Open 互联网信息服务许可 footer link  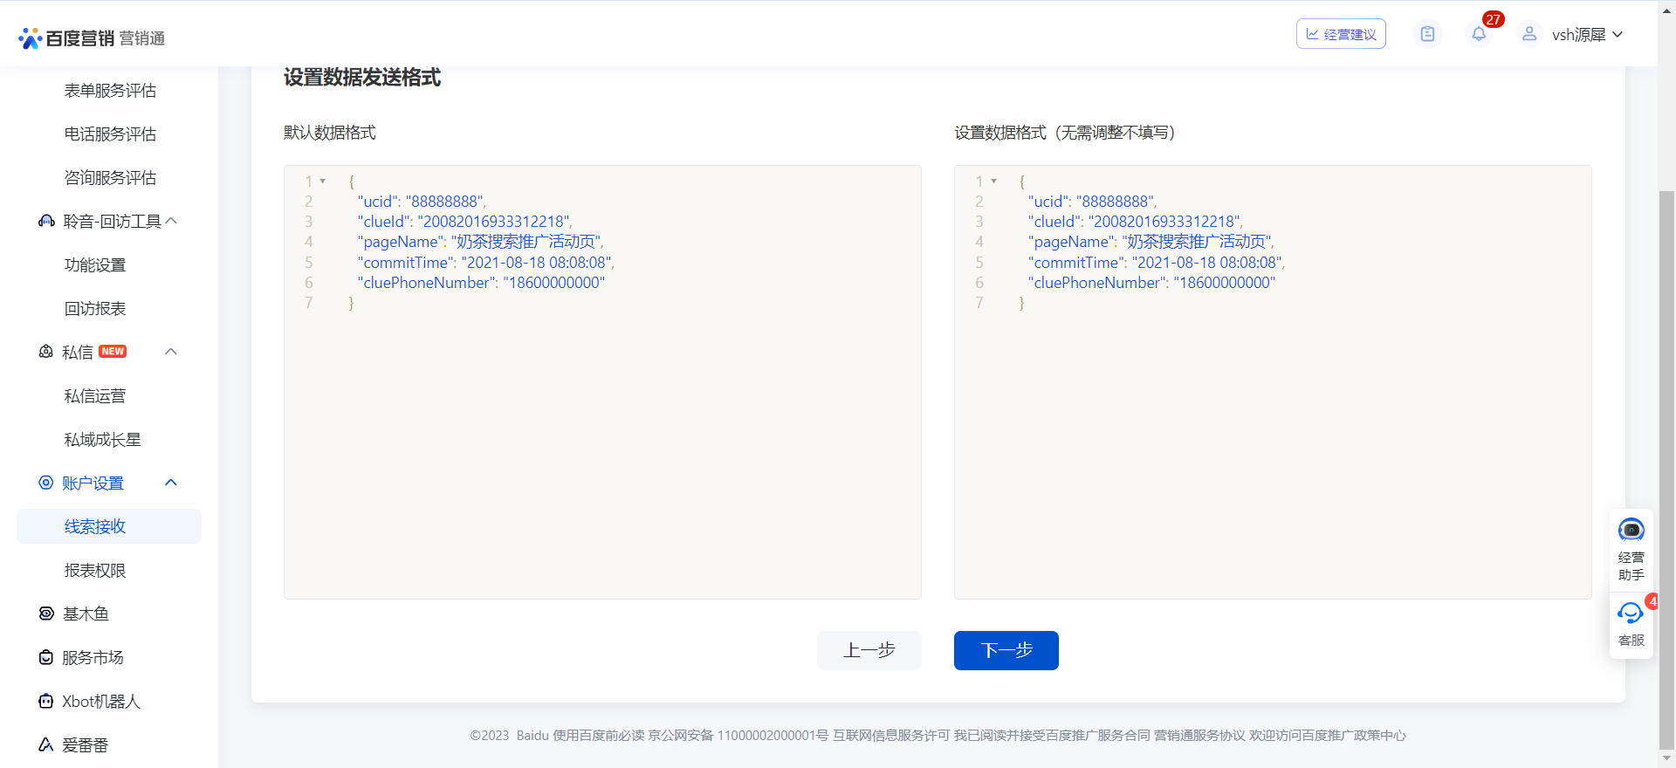(x=890, y=736)
